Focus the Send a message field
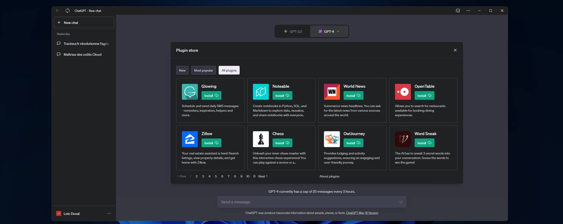This screenshot has height=224, width=563. tap(312, 202)
